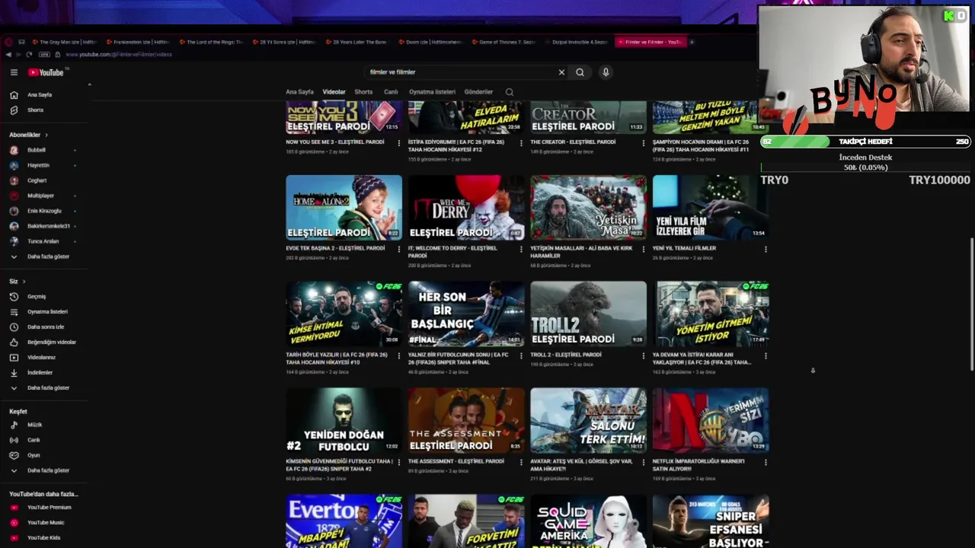
Task: Switch to Frankenstein izle browser tab
Action: pos(137,42)
